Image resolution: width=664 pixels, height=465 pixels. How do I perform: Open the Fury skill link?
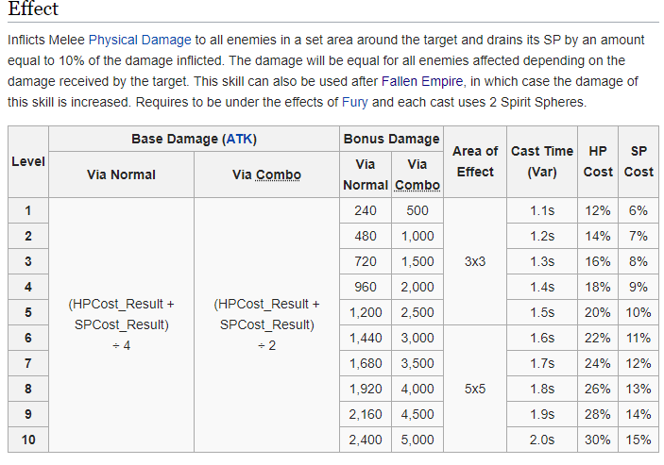coord(355,102)
